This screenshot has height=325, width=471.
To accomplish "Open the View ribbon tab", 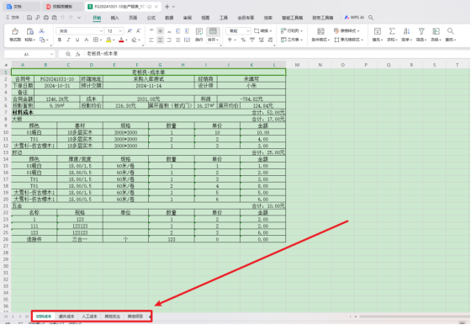I will point(205,18).
